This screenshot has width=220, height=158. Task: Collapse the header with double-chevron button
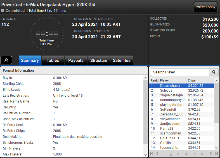(x=6, y=60)
